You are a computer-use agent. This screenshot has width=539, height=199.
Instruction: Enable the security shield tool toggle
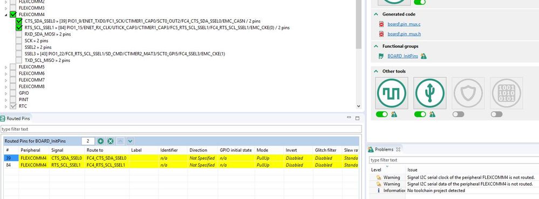coord(458,115)
